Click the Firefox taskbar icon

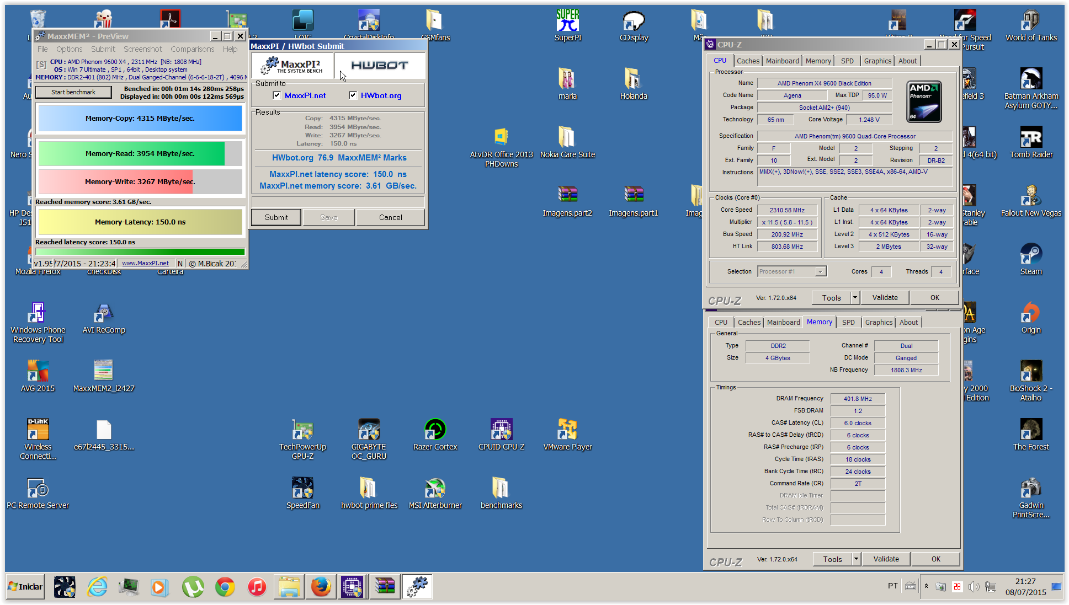pyautogui.click(x=321, y=587)
